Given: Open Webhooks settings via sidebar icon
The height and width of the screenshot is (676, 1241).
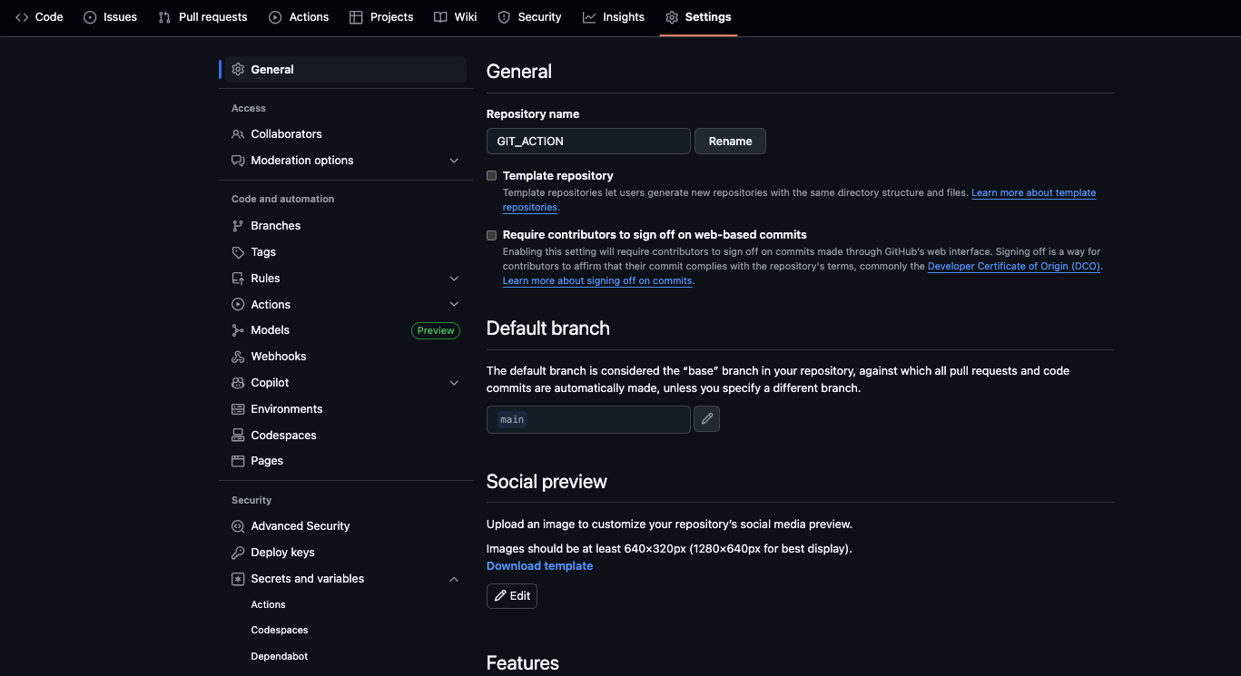Looking at the screenshot, I should tap(236, 356).
